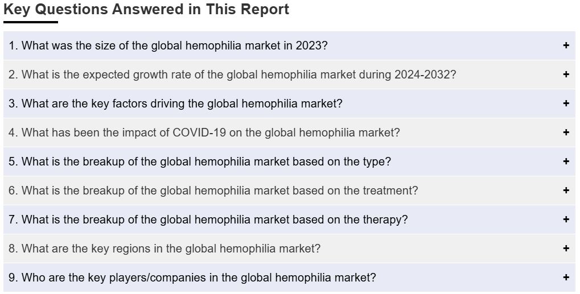Expand breakup by type using plus icon
580x294 pixels.
coord(566,162)
